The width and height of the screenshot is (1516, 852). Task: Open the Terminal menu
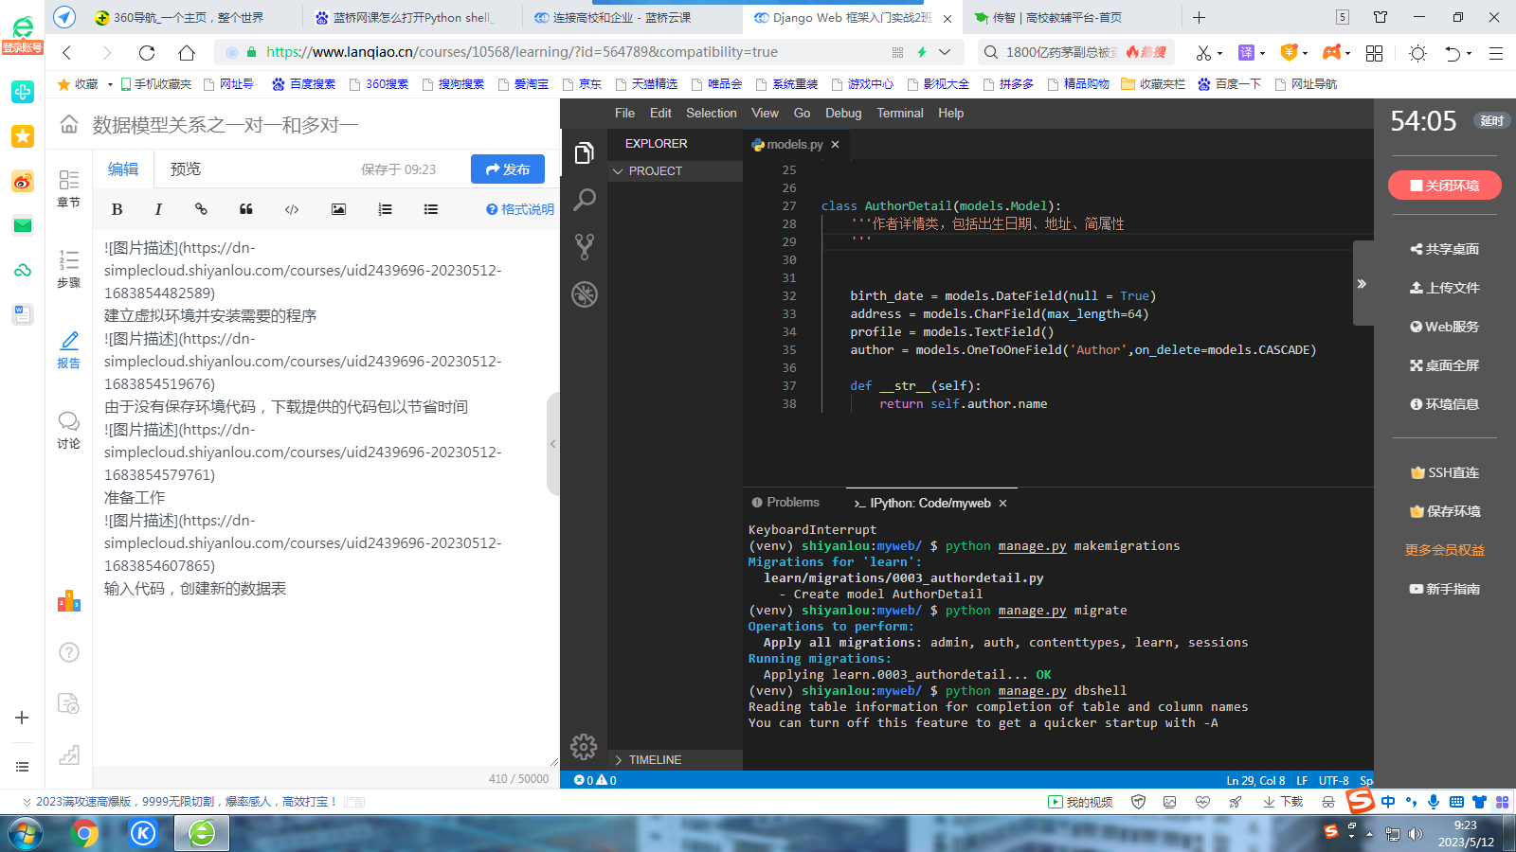pyautogui.click(x=899, y=113)
